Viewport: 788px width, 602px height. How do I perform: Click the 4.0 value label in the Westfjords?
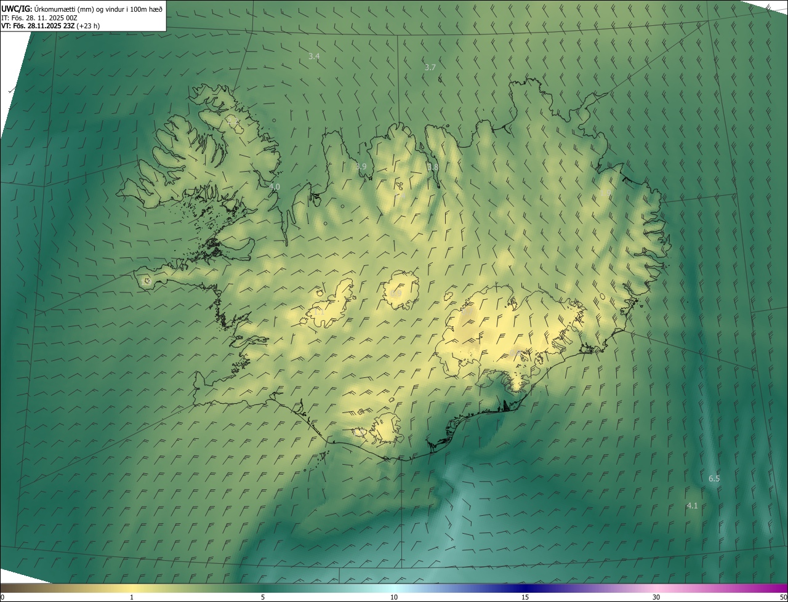click(x=275, y=187)
